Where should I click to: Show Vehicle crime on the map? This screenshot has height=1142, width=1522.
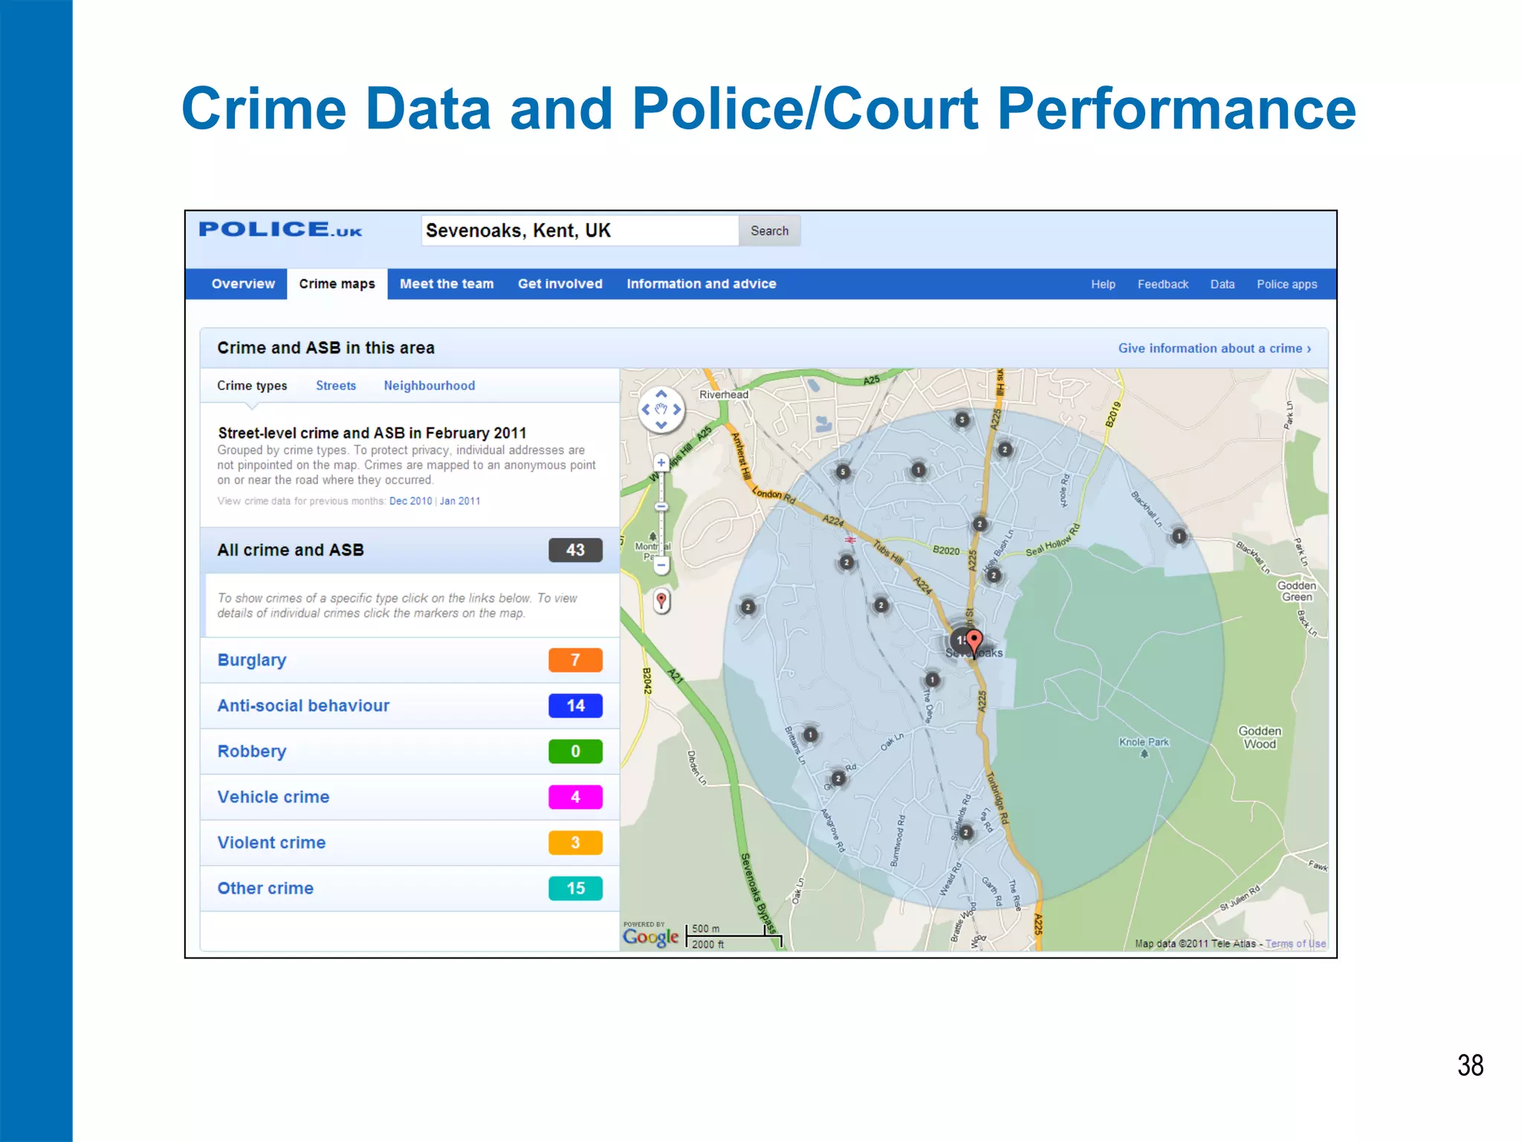click(273, 797)
